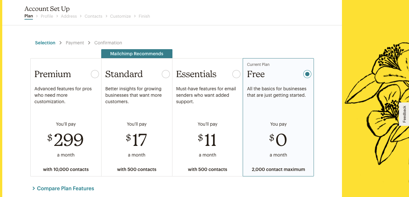This screenshot has height=197, width=409.
Task: Click the Standard plan price of $17
Action: click(137, 139)
